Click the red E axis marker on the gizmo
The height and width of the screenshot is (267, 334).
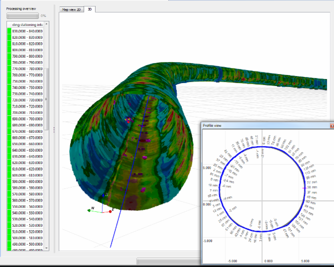click(111, 211)
